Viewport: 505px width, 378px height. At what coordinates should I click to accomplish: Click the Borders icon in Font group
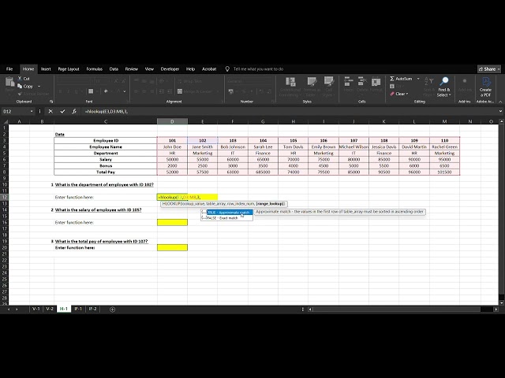click(91, 91)
